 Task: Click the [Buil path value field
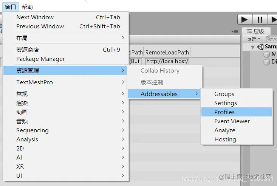tap(136, 61)
